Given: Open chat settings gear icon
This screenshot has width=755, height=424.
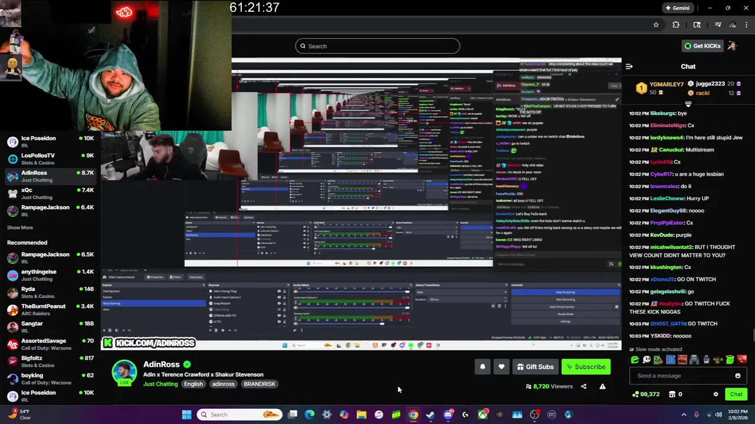Looking at the screenshot, I should coord(715,394).
